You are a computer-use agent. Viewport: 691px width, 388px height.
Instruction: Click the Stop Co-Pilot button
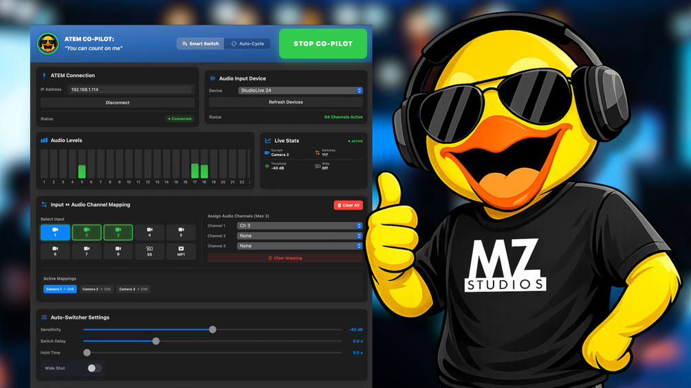pos(323,43)
